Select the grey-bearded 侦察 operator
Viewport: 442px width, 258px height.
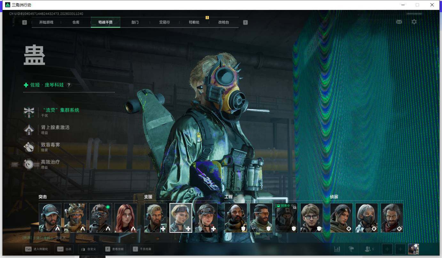click(x=392, y=218)
